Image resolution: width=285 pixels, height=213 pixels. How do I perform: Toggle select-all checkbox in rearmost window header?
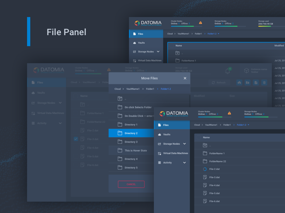click(x=171, y=46)
